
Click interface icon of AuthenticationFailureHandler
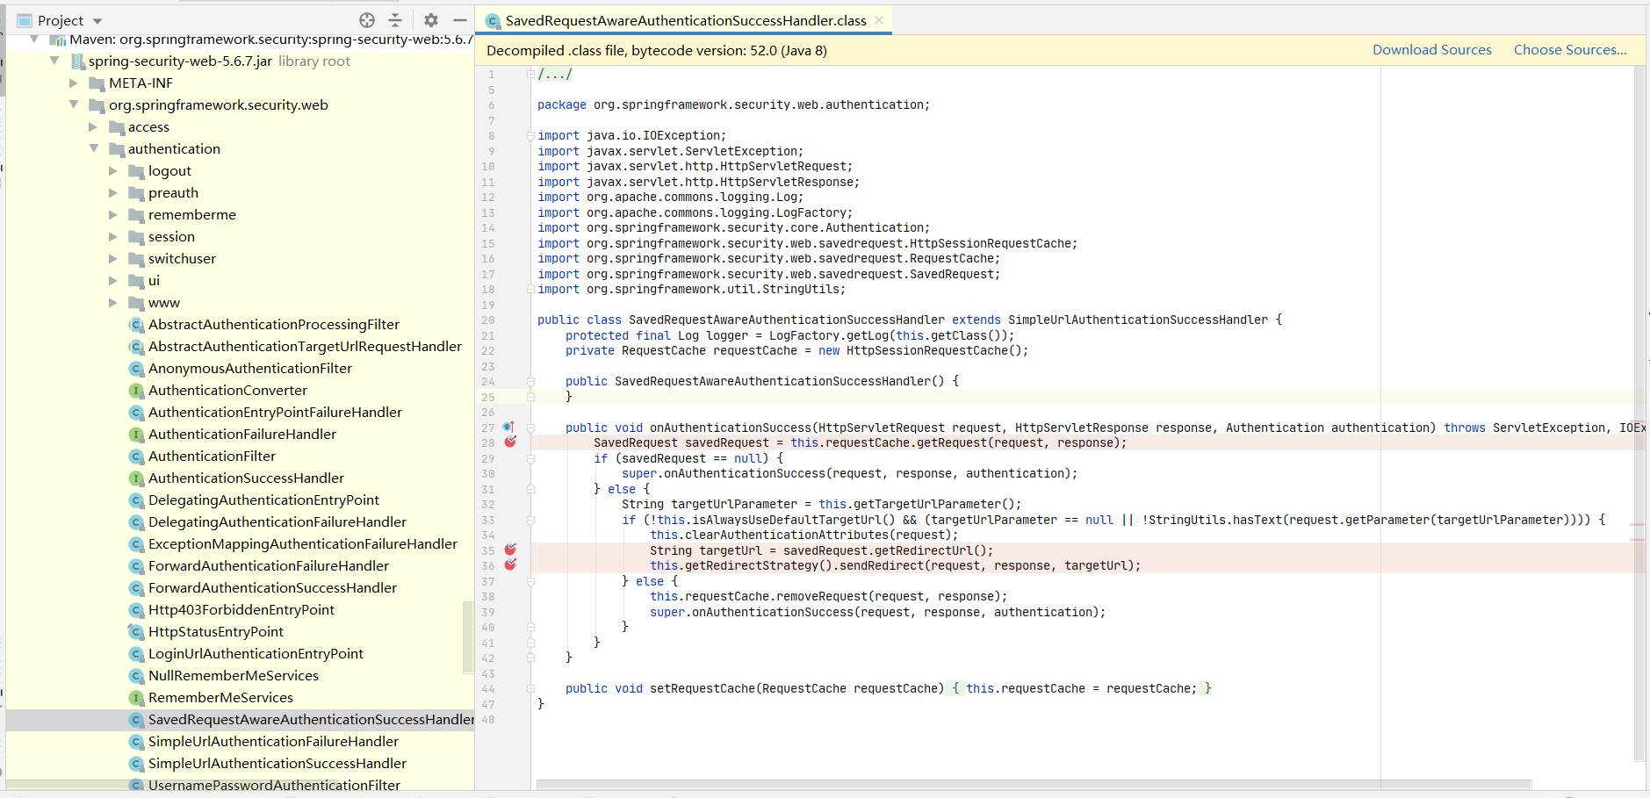pyautogui.click(x=136, y=435)
